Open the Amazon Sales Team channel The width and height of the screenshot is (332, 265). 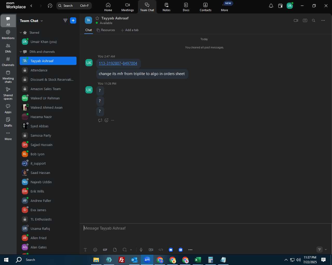coord(48,89)
